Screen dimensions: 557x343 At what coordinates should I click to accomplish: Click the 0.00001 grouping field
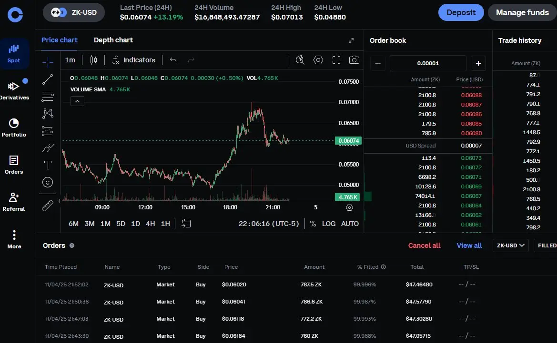click(x=428, y=63)
